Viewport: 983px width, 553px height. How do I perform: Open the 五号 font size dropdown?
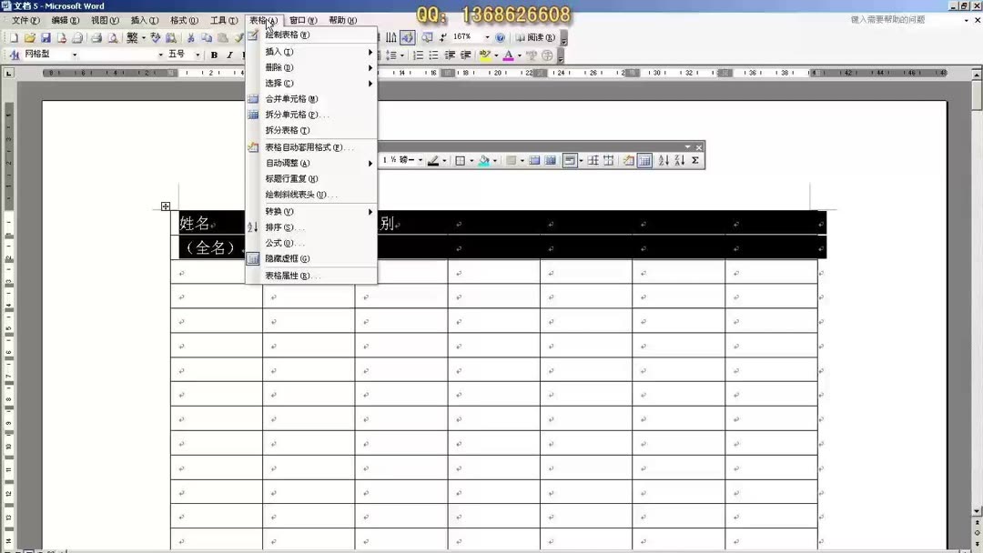pyautogui.click(x=198, y=55)
